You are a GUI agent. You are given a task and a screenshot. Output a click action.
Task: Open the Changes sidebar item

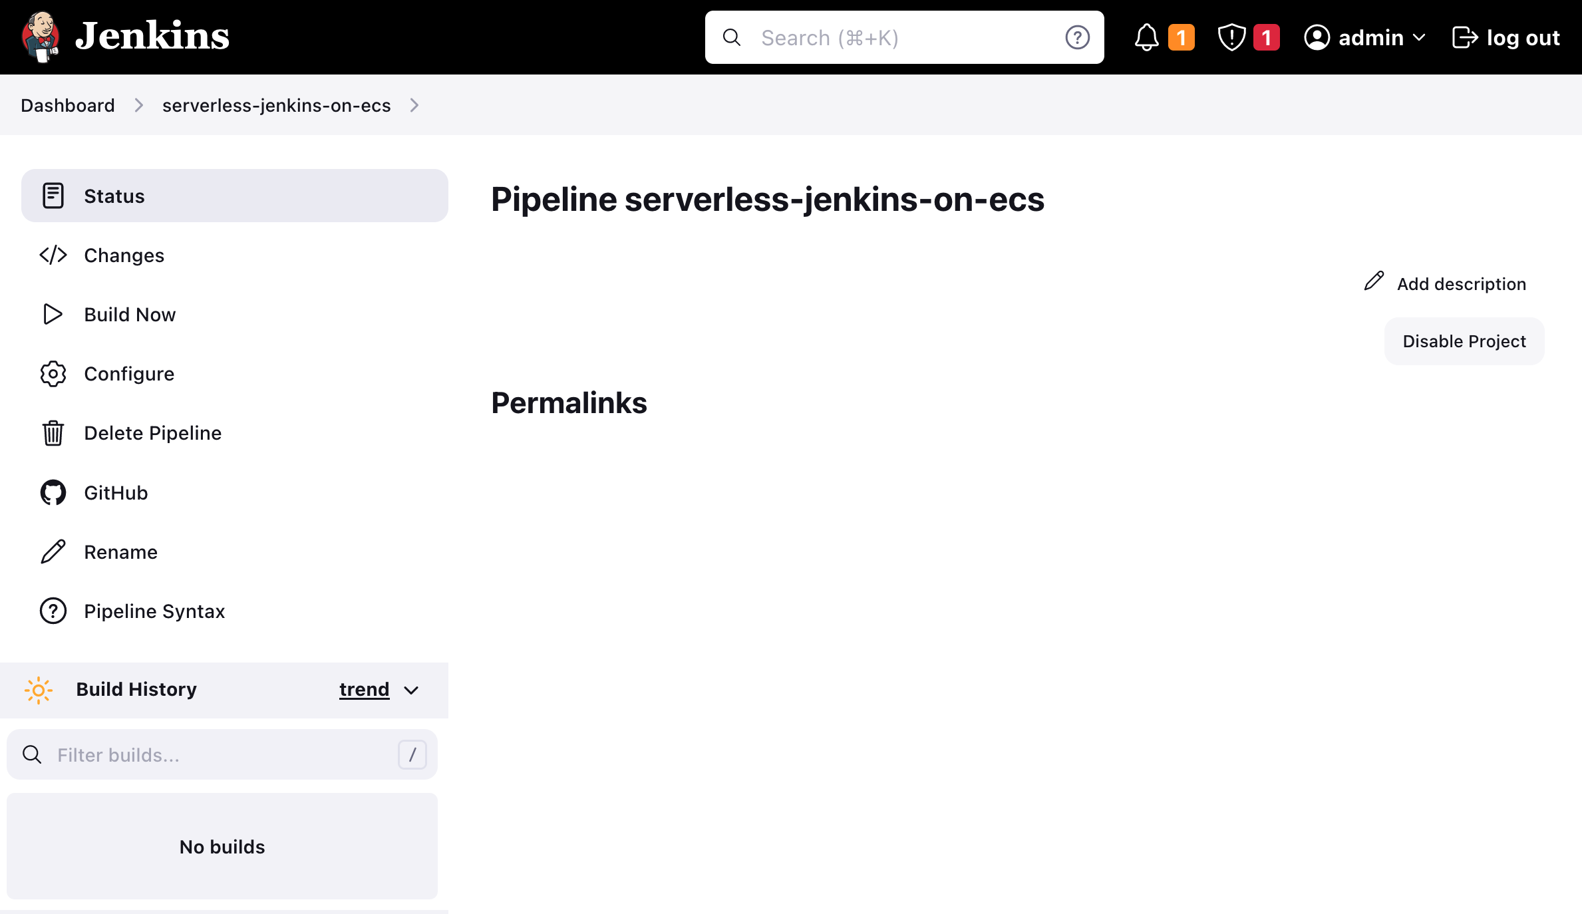[x=124, y=255]
